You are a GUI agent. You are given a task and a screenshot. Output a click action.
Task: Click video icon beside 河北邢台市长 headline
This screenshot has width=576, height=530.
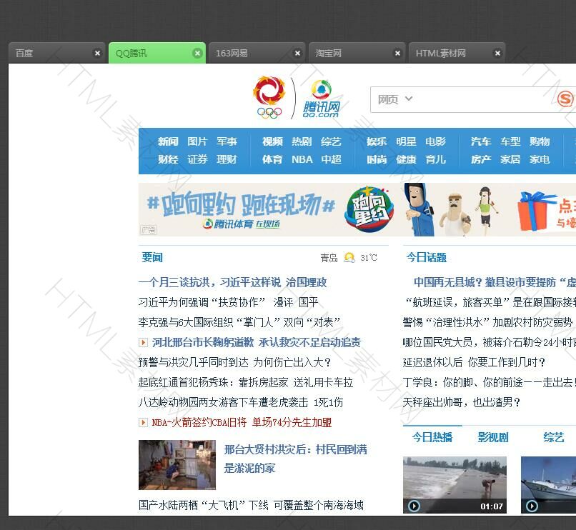[x=144, y=343]
